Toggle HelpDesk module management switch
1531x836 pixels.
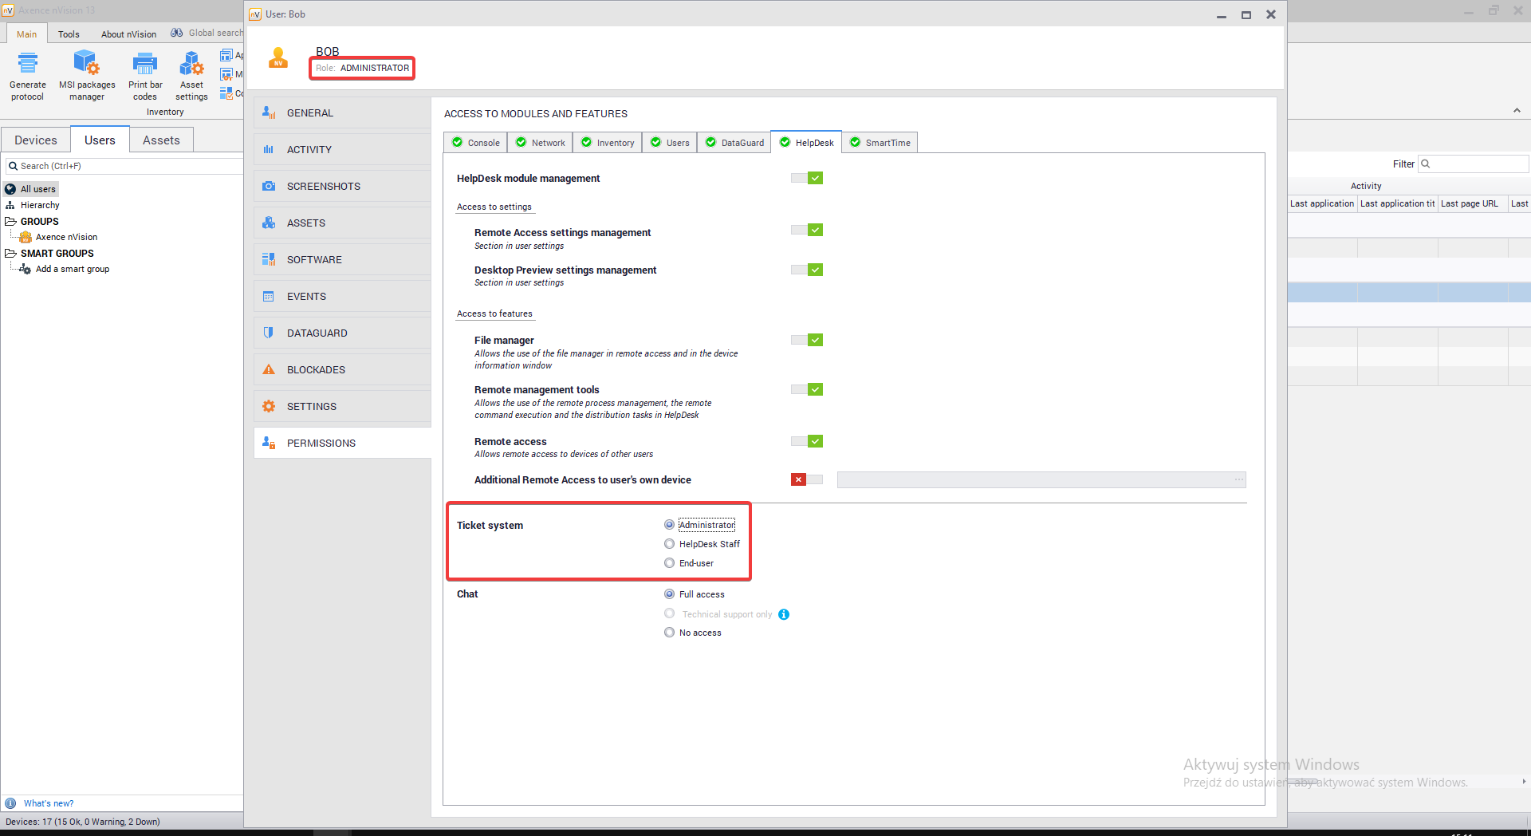pyautogui.click(x=806, y=178)
